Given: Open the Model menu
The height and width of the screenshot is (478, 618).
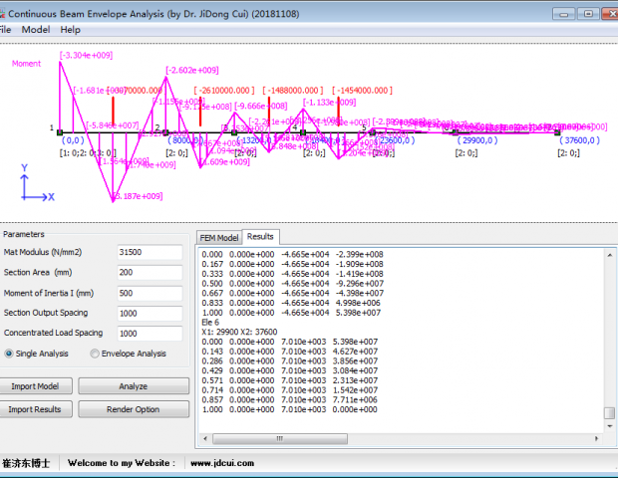Looking at the screenshot, I should [36, 30].
